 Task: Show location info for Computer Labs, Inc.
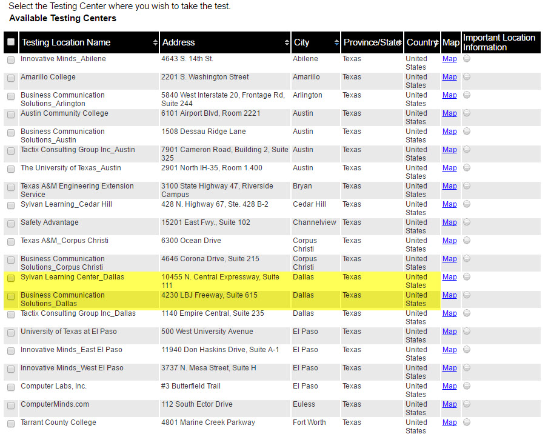click(x=467, y=386)
